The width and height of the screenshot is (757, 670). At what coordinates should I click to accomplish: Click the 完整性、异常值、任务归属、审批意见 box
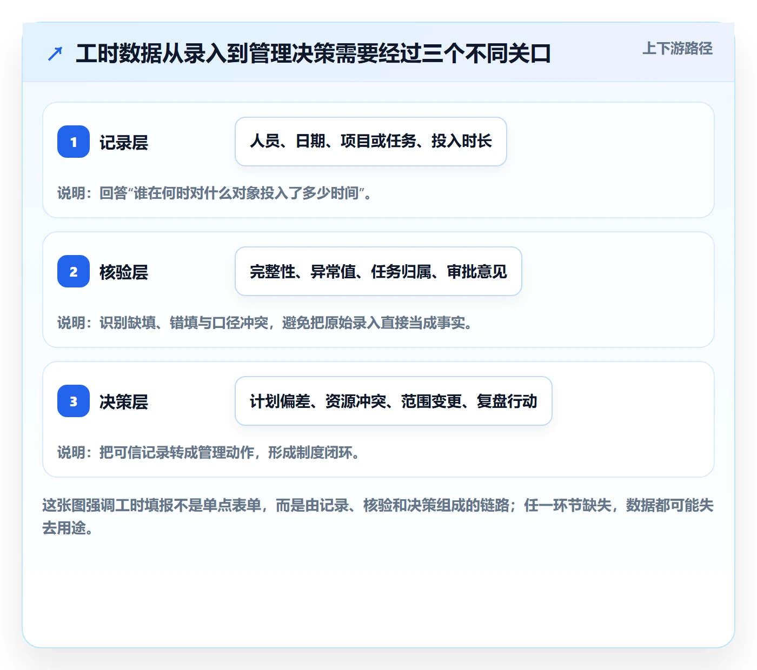(378, 271)
